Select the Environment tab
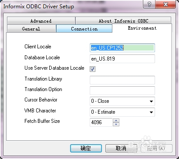Viewport: 179px width, 159px height. [142, 28]
